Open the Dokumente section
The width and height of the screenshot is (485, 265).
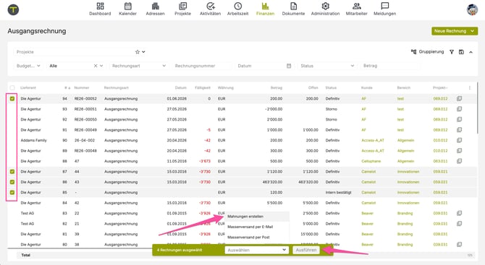coord(294,9)
